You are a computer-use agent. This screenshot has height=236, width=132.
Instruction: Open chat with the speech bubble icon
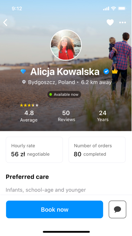118,209
